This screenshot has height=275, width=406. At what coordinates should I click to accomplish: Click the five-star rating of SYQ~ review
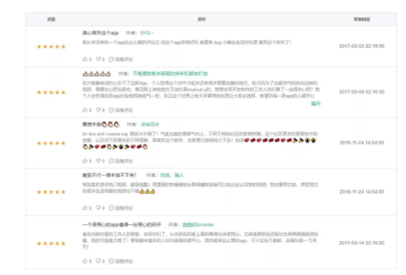point(51,46)
